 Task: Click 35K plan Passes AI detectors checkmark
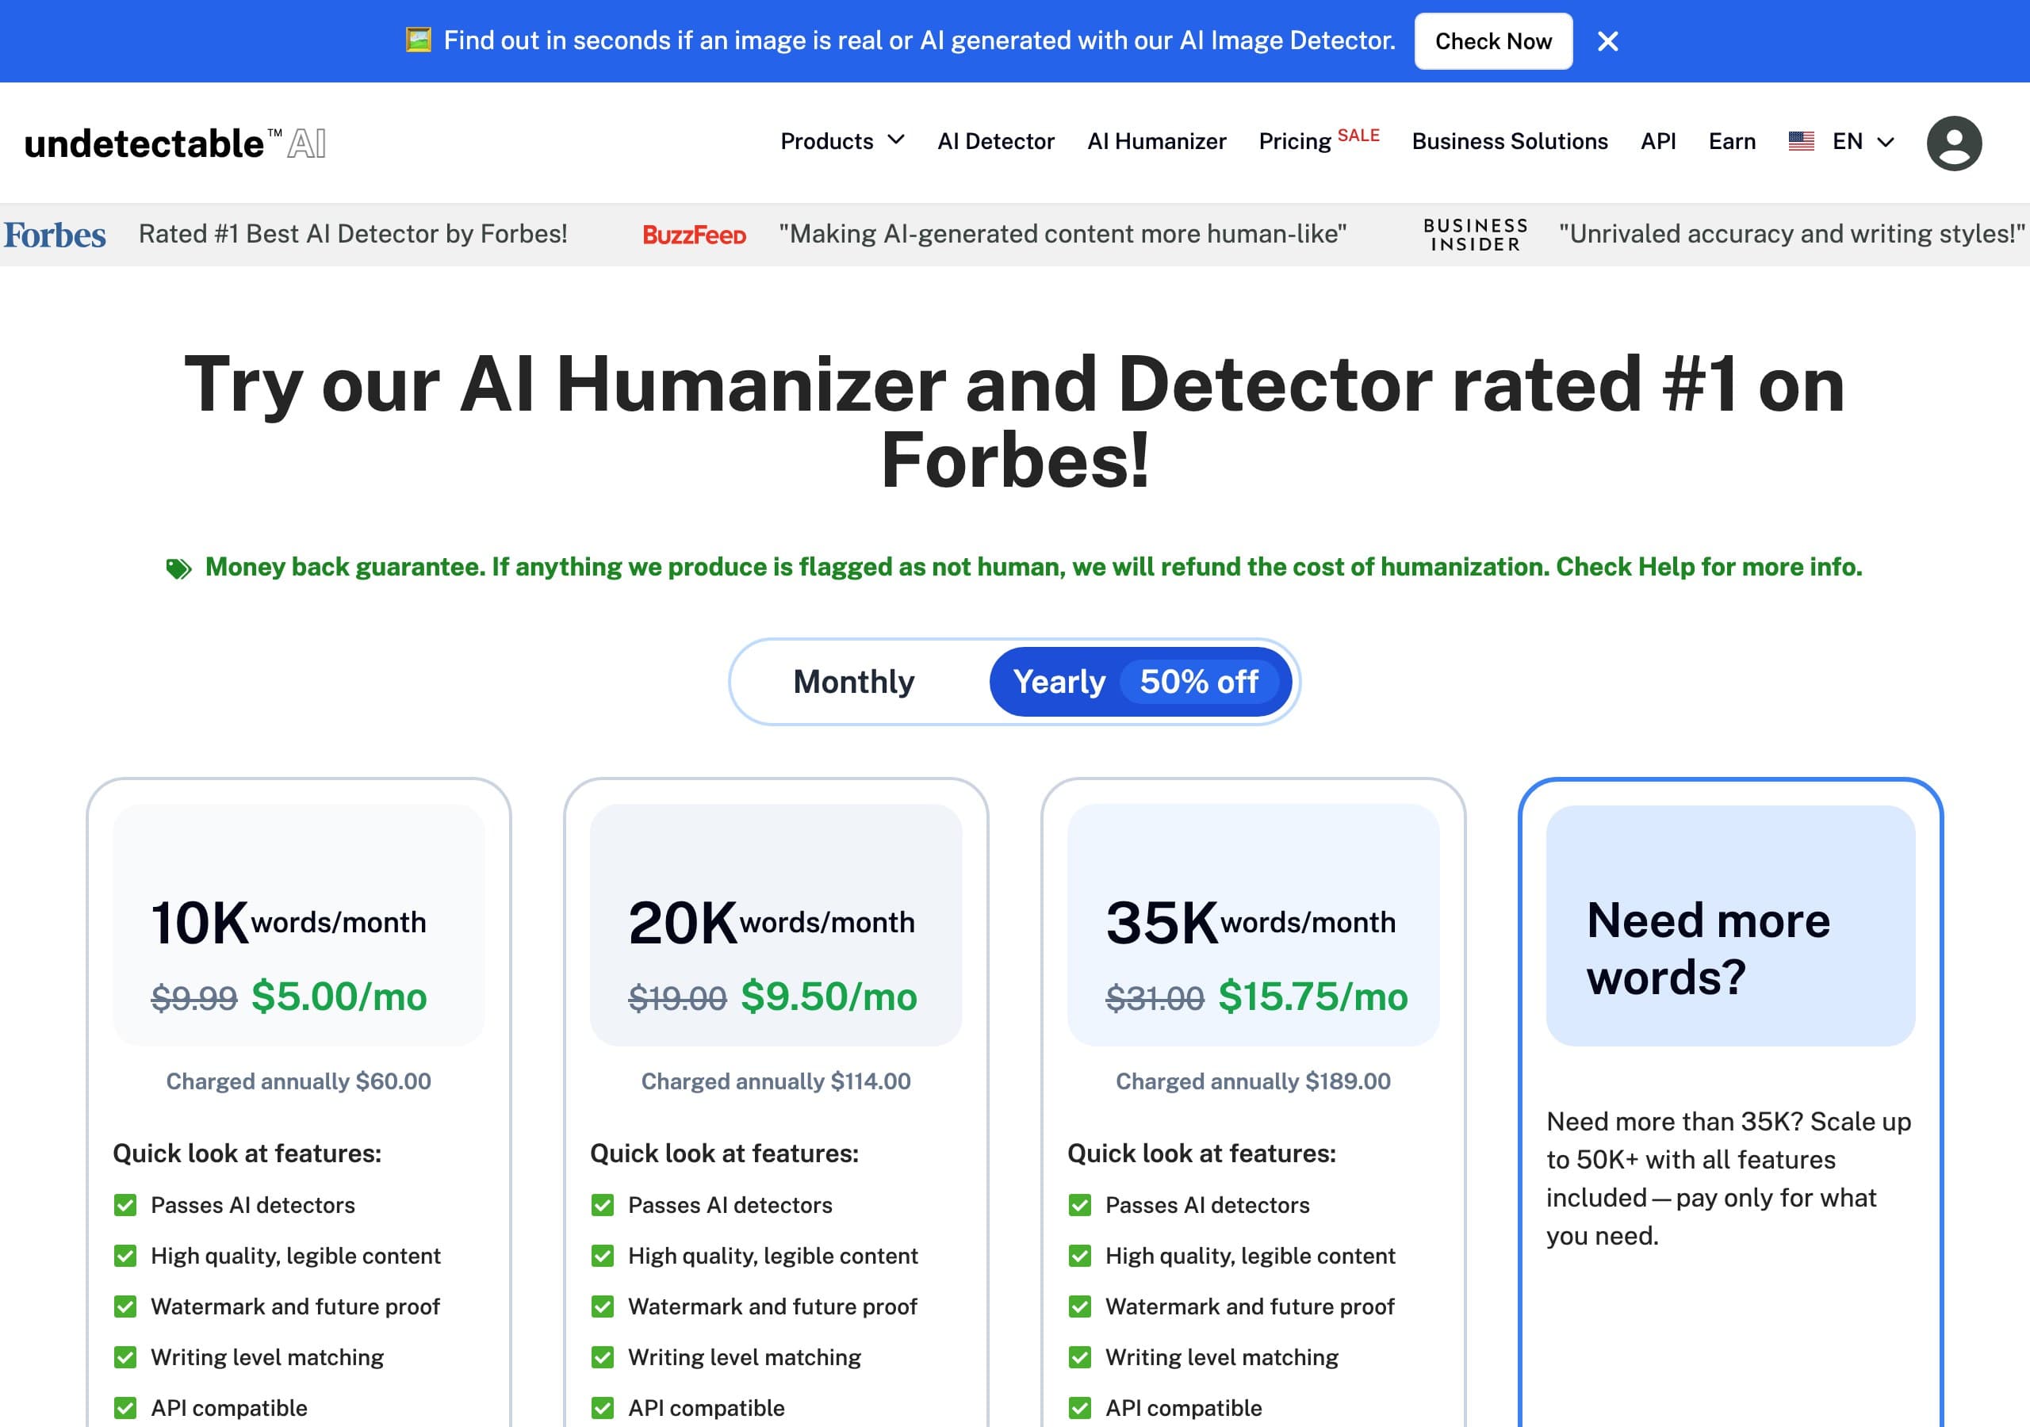pyautogui.click(x=1079, y=1205)
